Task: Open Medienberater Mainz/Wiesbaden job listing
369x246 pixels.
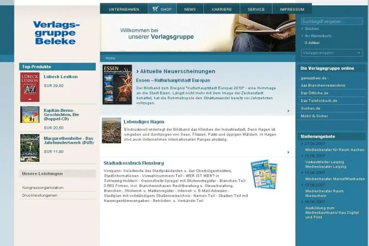Action: click(335, 179)
